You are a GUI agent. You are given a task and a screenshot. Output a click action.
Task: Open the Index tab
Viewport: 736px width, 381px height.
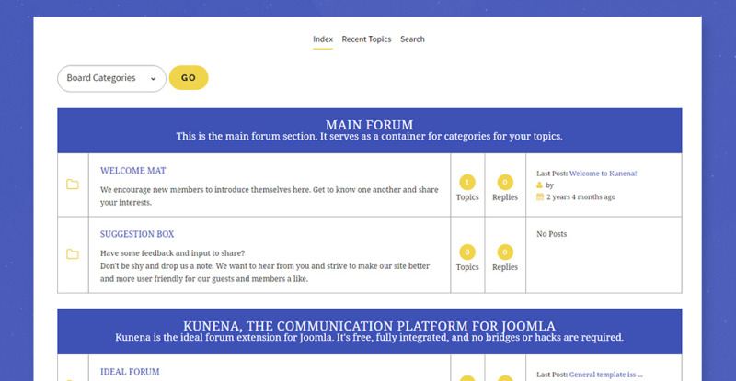tap(323, 39)
